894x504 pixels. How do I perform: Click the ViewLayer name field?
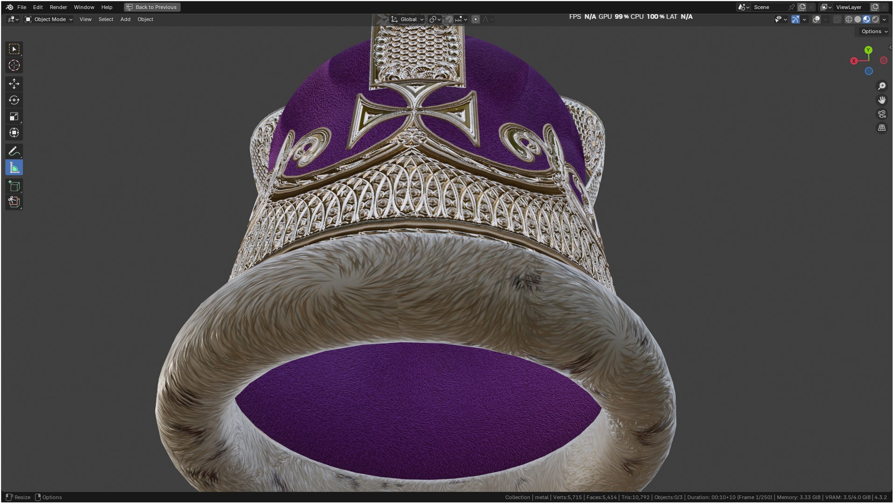852,7
